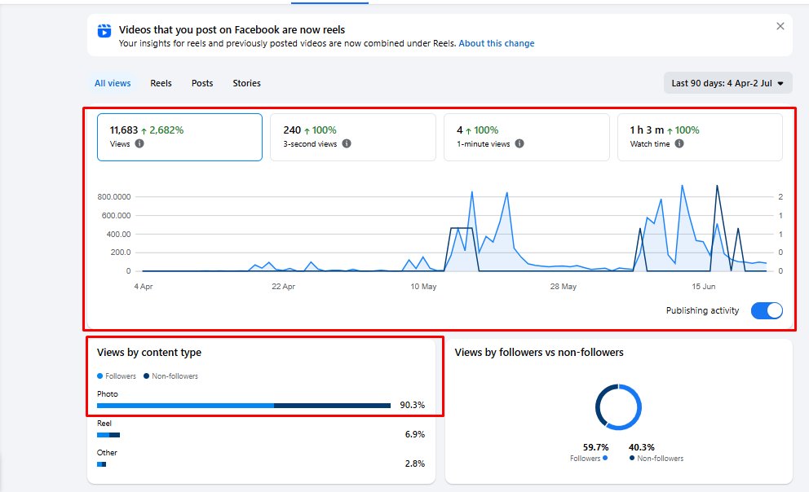Click the info icon beside Watch time
The width and height of the screenshot is (809, 492).
[679, 143]
